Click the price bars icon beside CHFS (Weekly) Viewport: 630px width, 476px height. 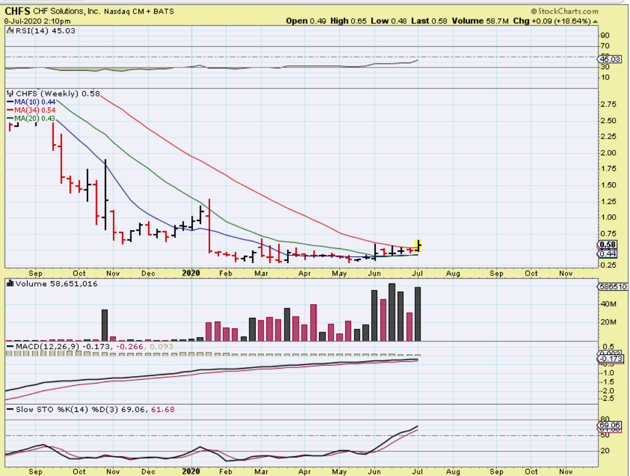(10, 94)
